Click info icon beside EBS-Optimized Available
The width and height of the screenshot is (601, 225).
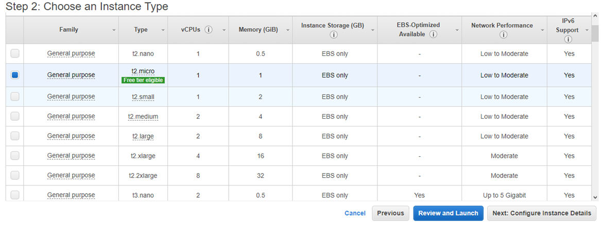tap(434, 34)
